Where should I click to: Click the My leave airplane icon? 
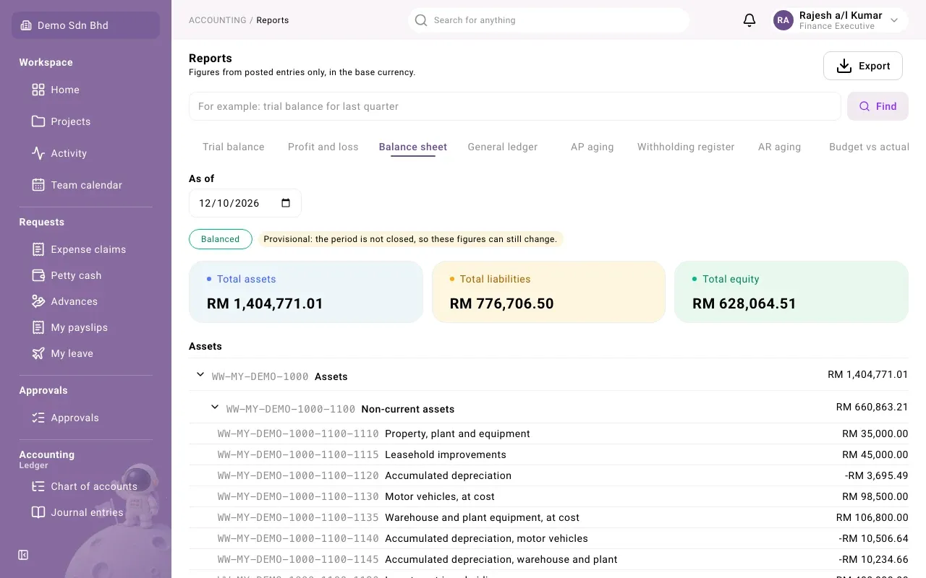[38, 353]
